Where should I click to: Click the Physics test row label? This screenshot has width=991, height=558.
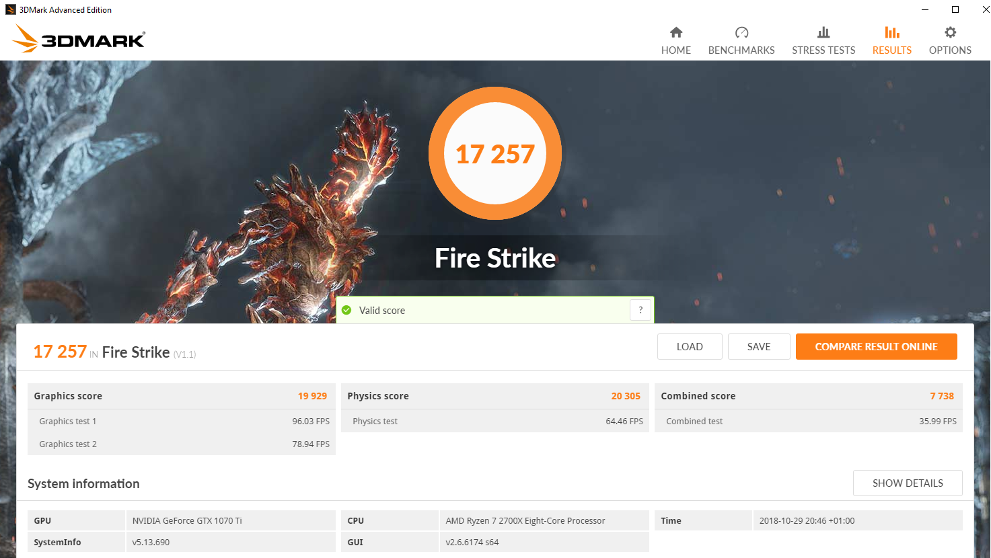(375, 422)
